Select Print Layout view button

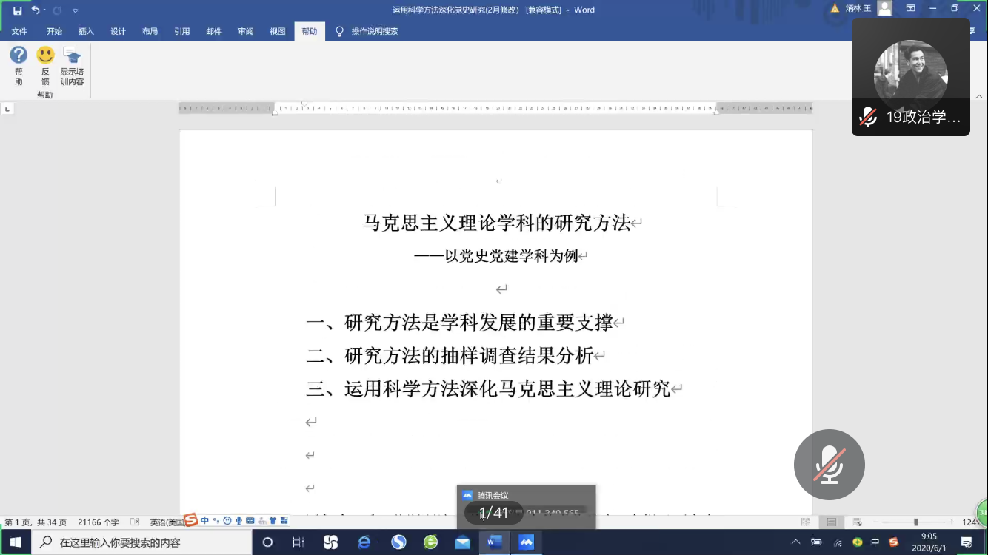pyautogui.click(x=831, y=522)
